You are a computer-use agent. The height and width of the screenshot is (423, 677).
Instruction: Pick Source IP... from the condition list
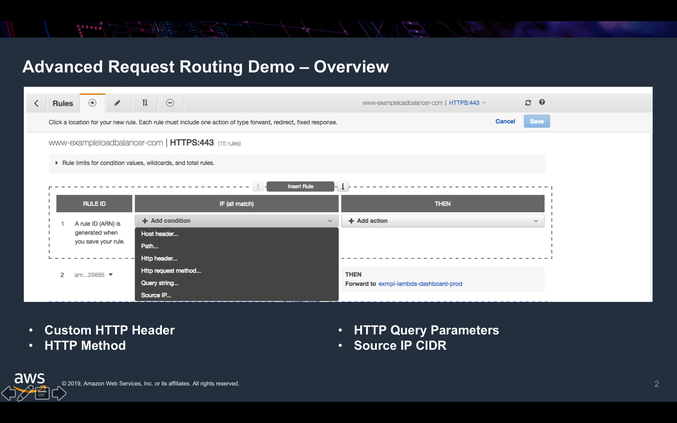coord(156,295)
